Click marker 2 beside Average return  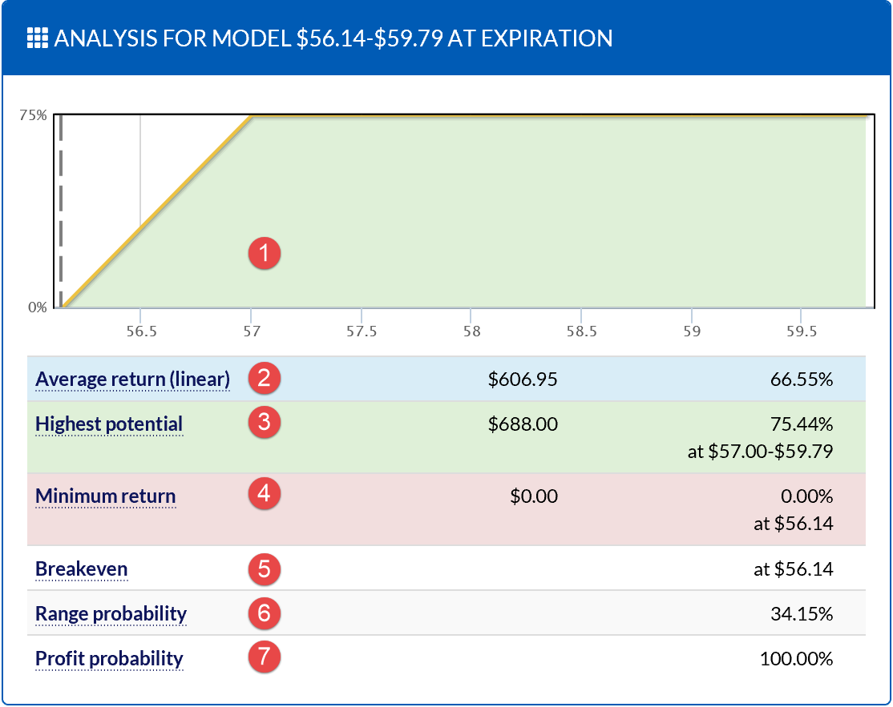[x=263, y=378]
